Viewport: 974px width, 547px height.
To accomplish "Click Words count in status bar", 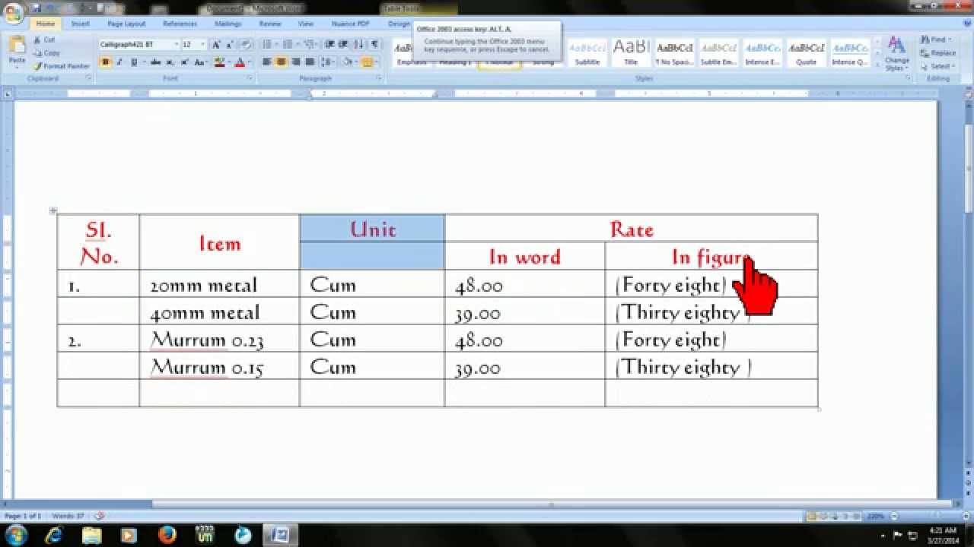I will click(x=68, y=516).
